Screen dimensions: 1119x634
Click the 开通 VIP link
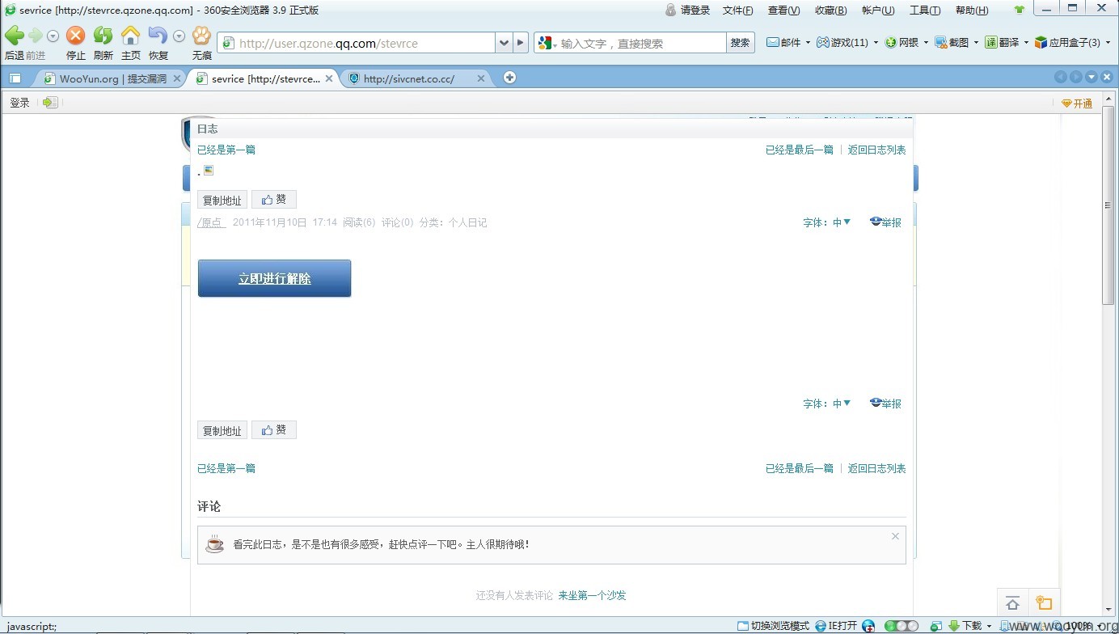[1077, 104]
